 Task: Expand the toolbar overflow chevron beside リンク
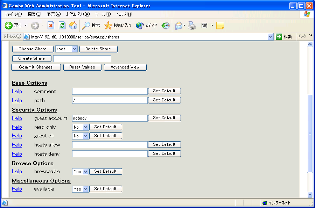(311, 35)
